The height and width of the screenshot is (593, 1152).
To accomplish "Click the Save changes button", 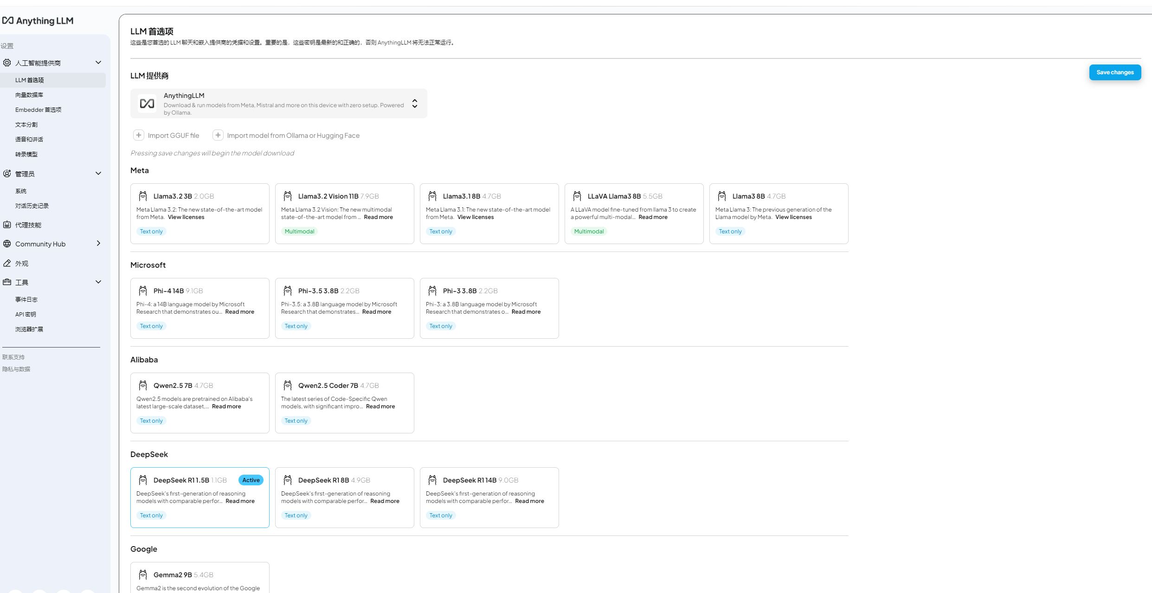I will (1114, 72).
